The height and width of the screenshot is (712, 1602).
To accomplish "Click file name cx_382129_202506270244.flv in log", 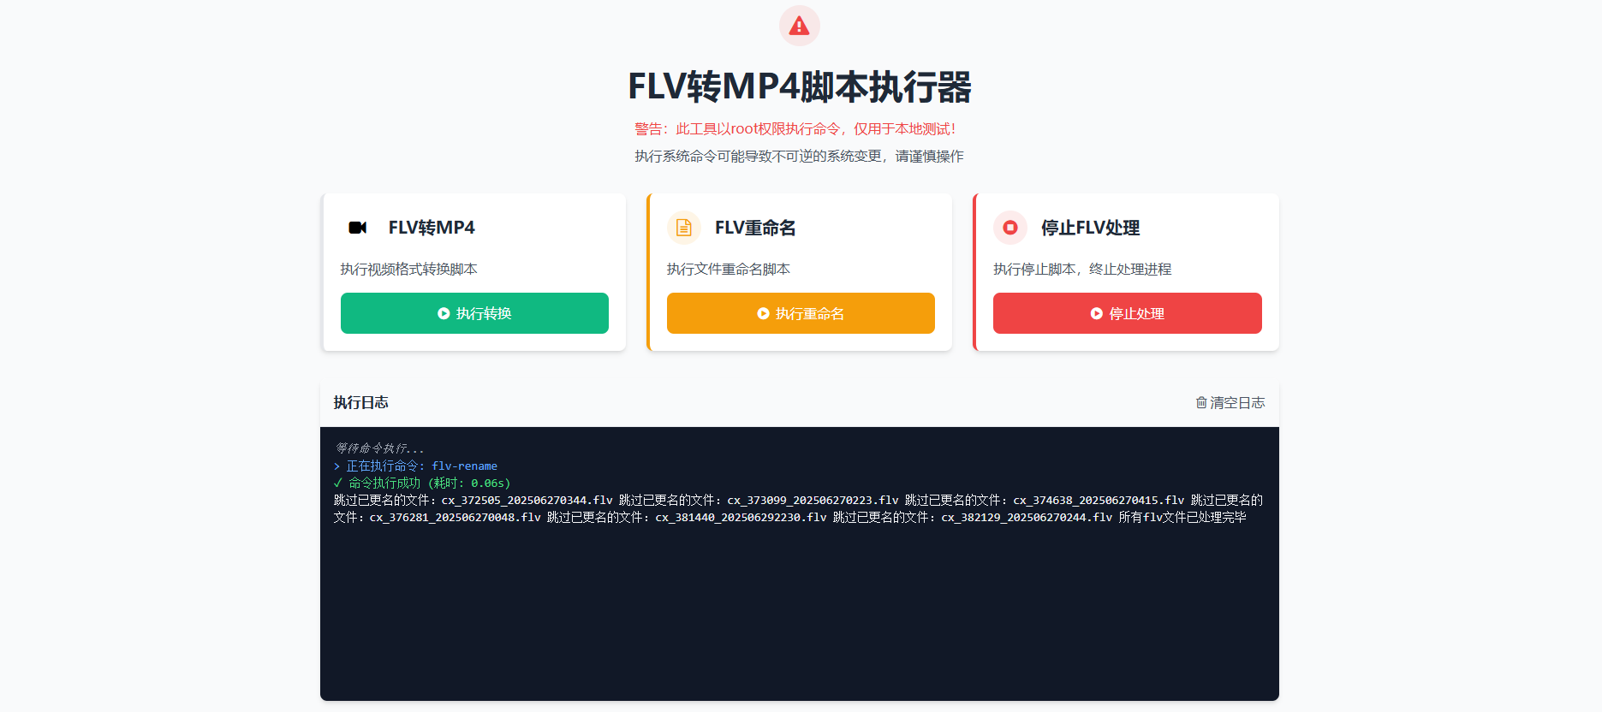I will [1027, 517].
